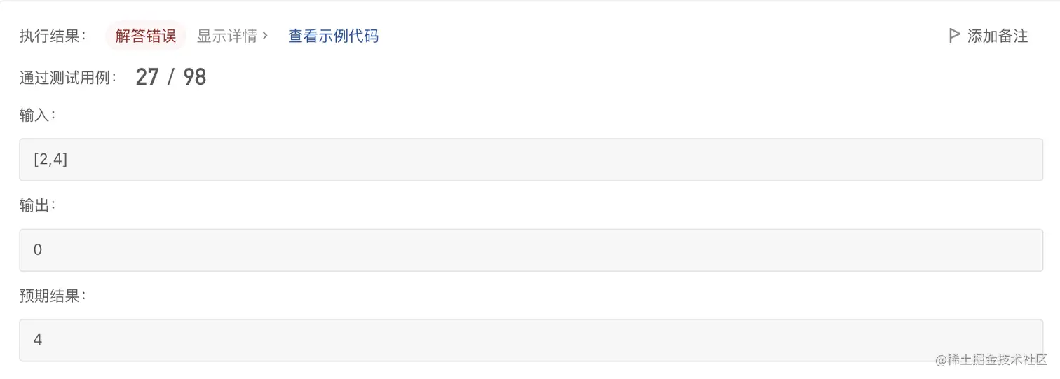Click the flag icon beside 添加备注
This screenshot has width=1060, height=379.
953,36
